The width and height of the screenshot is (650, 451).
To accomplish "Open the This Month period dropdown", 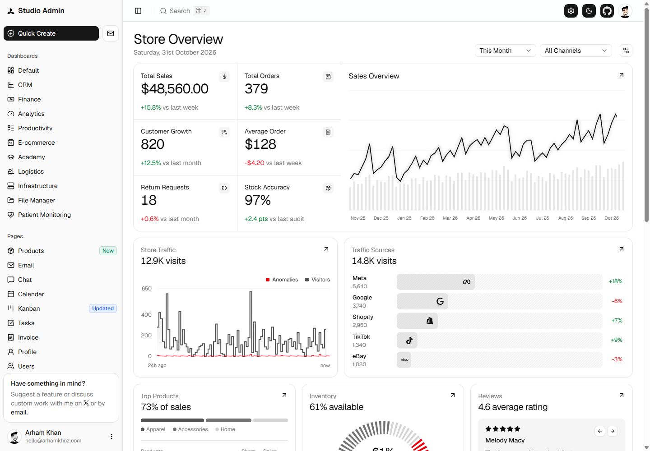I will tap(506, 51).
